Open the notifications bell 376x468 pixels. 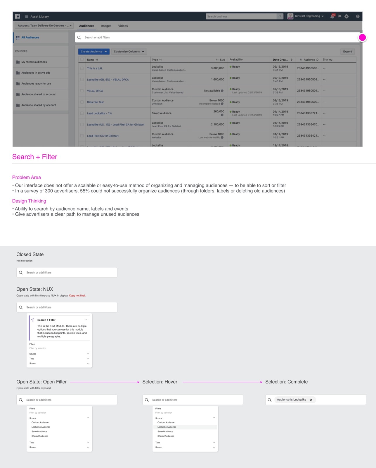pyautogui.click(x=332, y=16)
